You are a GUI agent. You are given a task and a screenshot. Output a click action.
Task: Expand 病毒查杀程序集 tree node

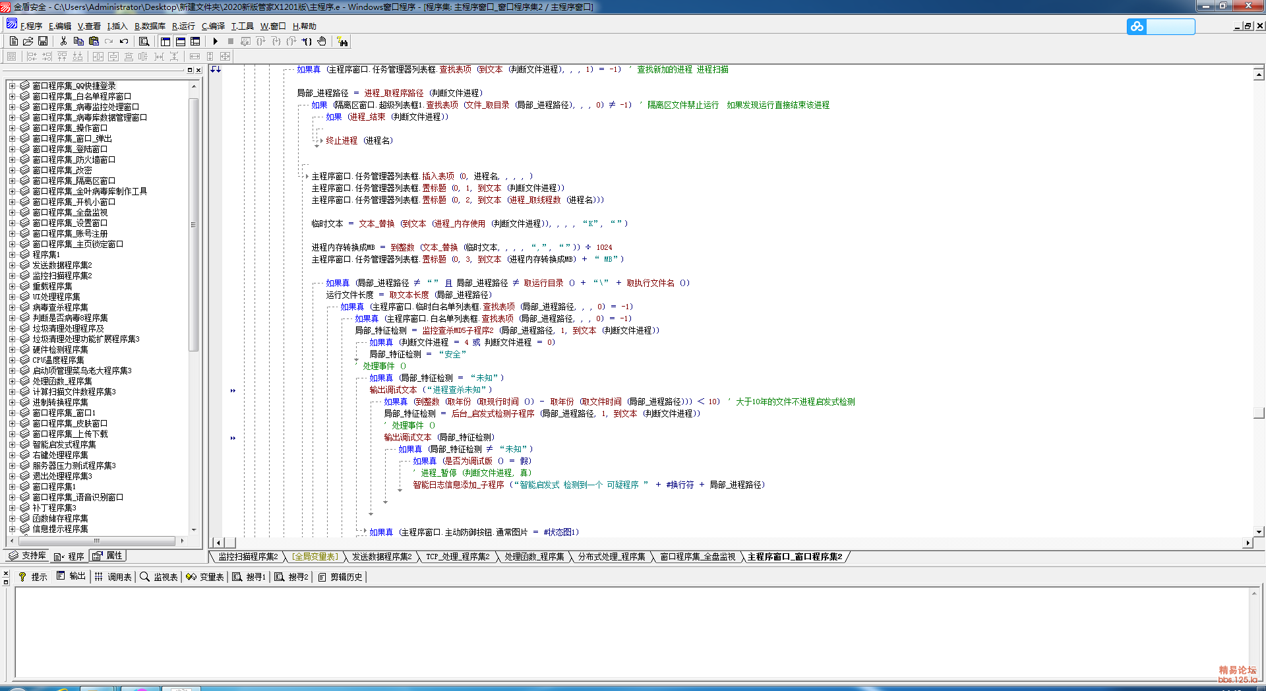pos(12,307)
